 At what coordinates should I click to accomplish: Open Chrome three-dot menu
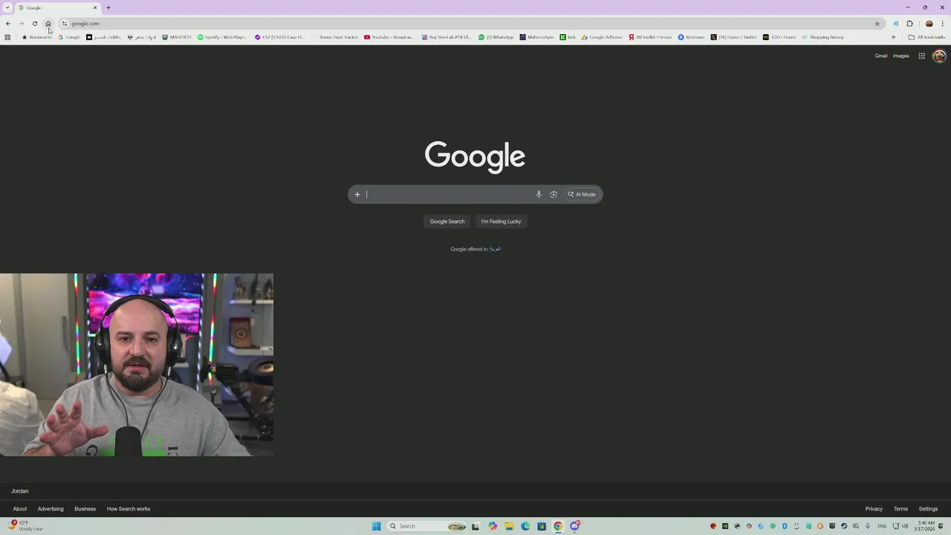(942, 24)
